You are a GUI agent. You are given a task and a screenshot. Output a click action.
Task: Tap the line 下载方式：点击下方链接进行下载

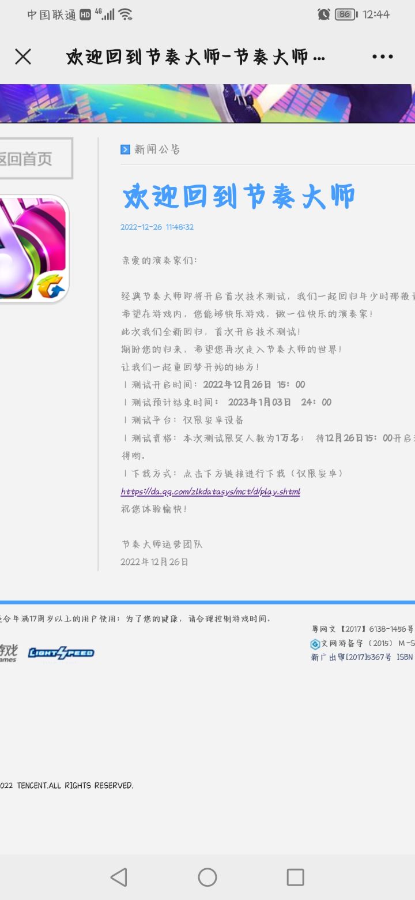(x=233, y=474)
